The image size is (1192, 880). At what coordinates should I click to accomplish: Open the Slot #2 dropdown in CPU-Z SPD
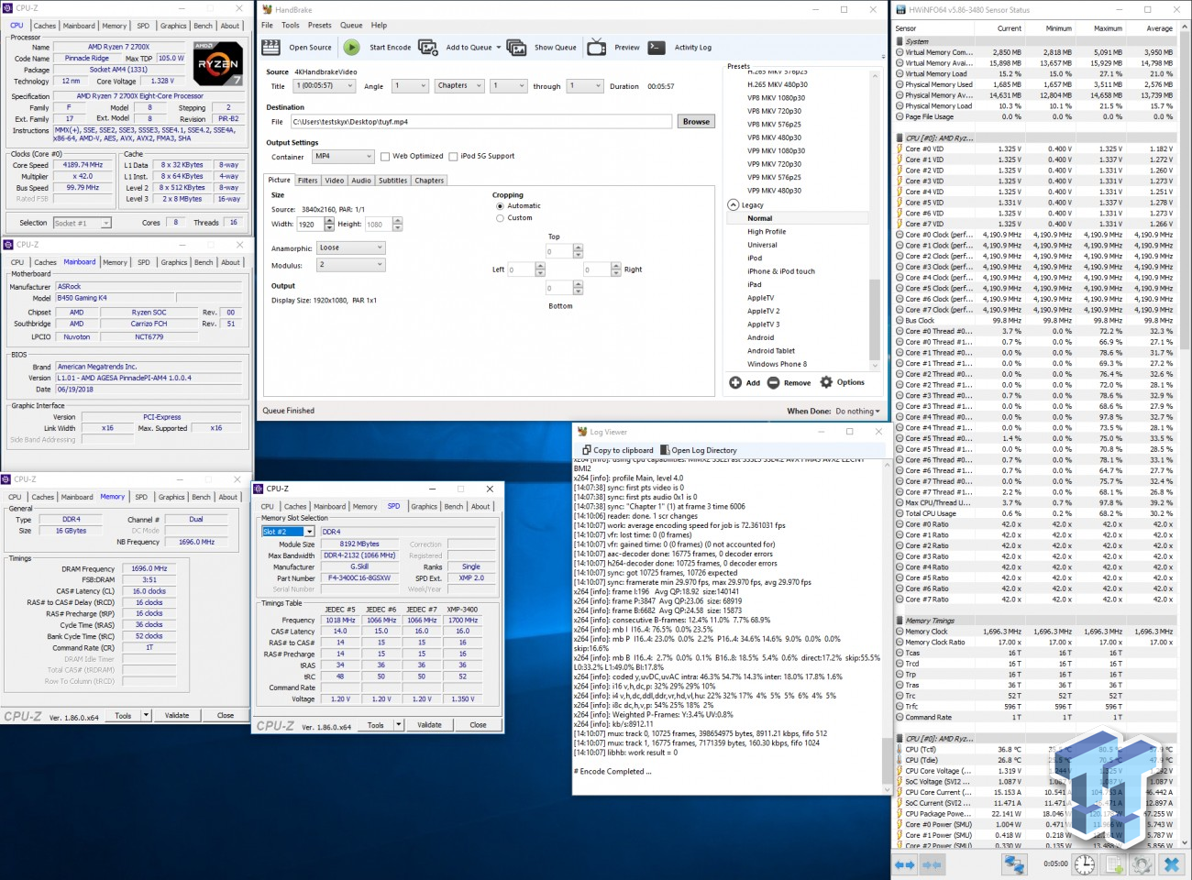click(x=309, y=532)
